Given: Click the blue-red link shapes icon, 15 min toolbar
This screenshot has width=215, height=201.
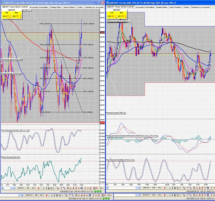Looking at the screenshot, I should click(x=191, y=188).
